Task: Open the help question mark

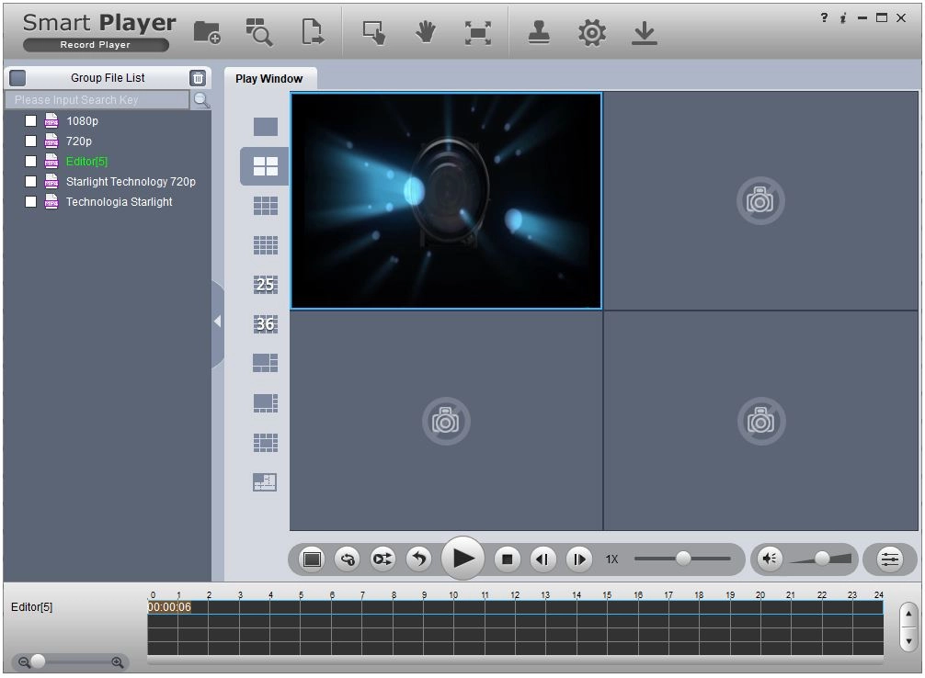Action: 824,17
